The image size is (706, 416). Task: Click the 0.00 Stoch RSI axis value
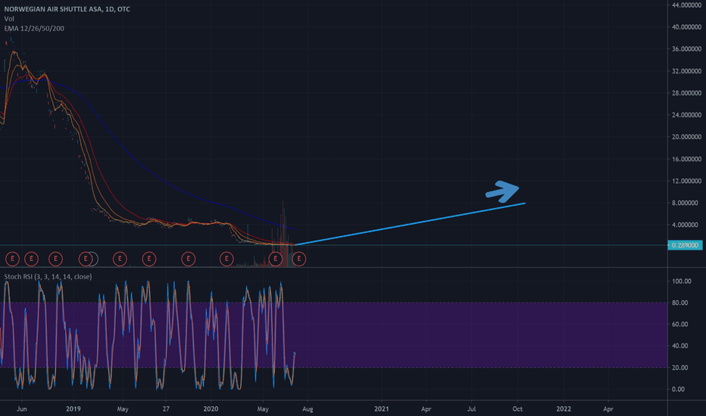(x=679, y=389)
